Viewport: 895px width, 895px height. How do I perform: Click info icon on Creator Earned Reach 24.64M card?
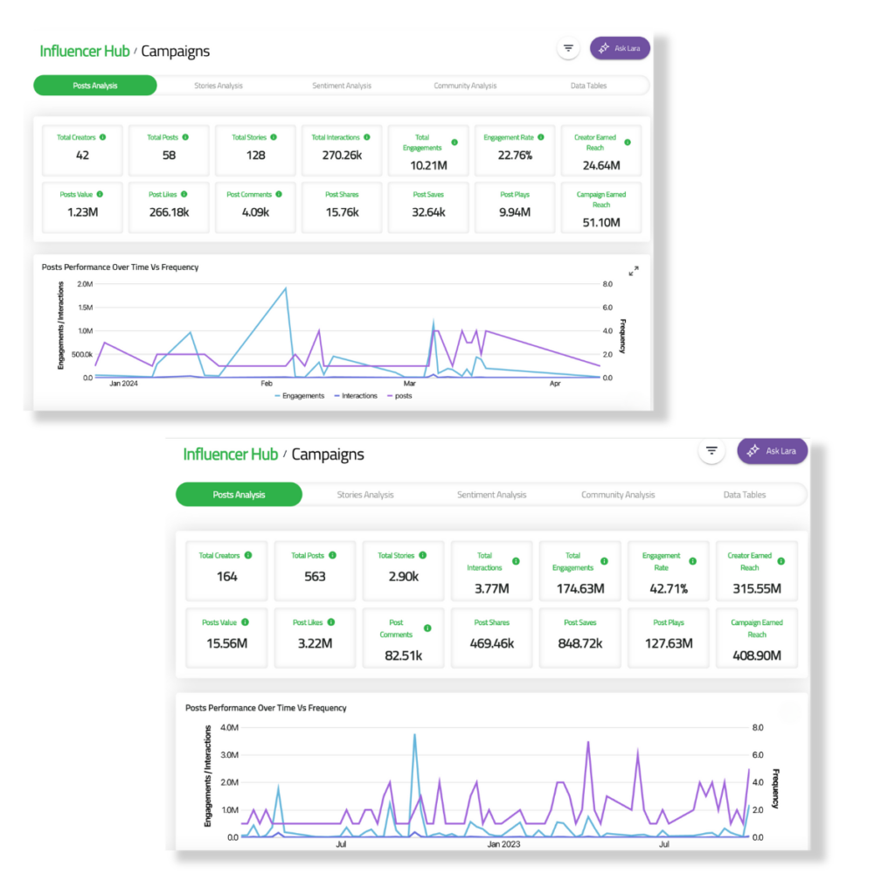point(627,142)
